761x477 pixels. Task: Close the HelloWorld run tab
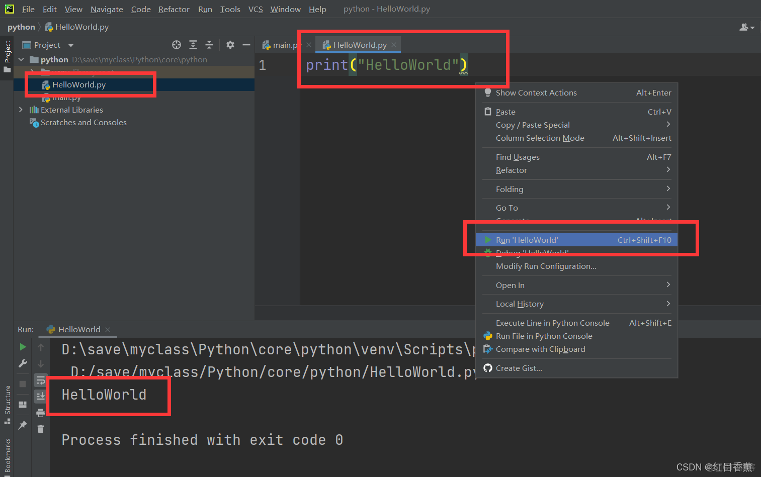point(108,330)
